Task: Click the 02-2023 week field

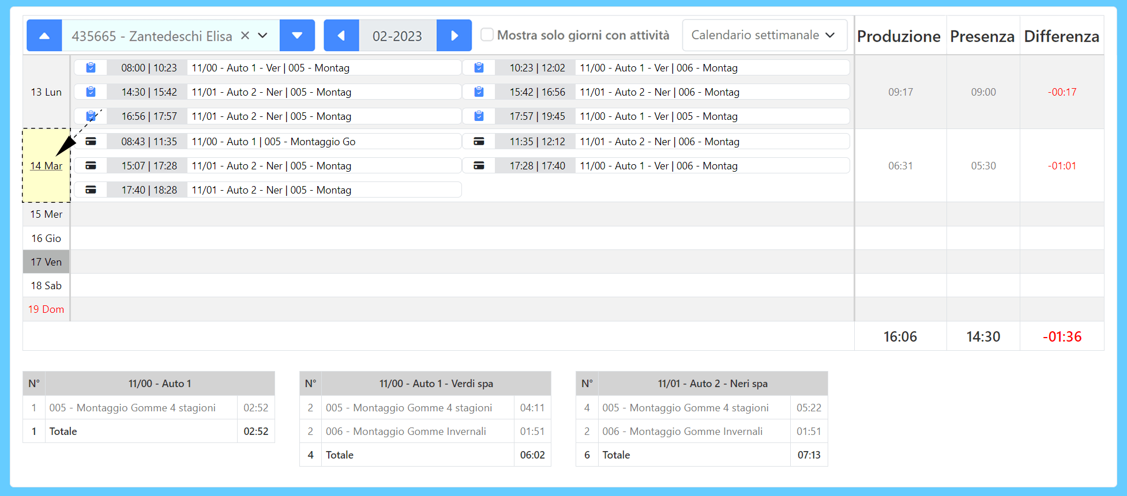Action: (397, 36)
